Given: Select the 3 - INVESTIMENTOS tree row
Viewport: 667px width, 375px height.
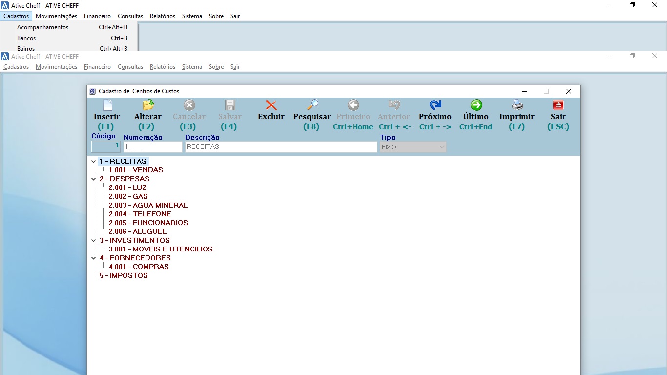Looking at the screenshot, I should (x=134, y=240).
